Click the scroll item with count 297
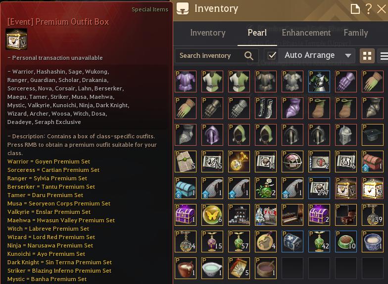The width and height of the screenshot is (388, 284). [319, 188]
